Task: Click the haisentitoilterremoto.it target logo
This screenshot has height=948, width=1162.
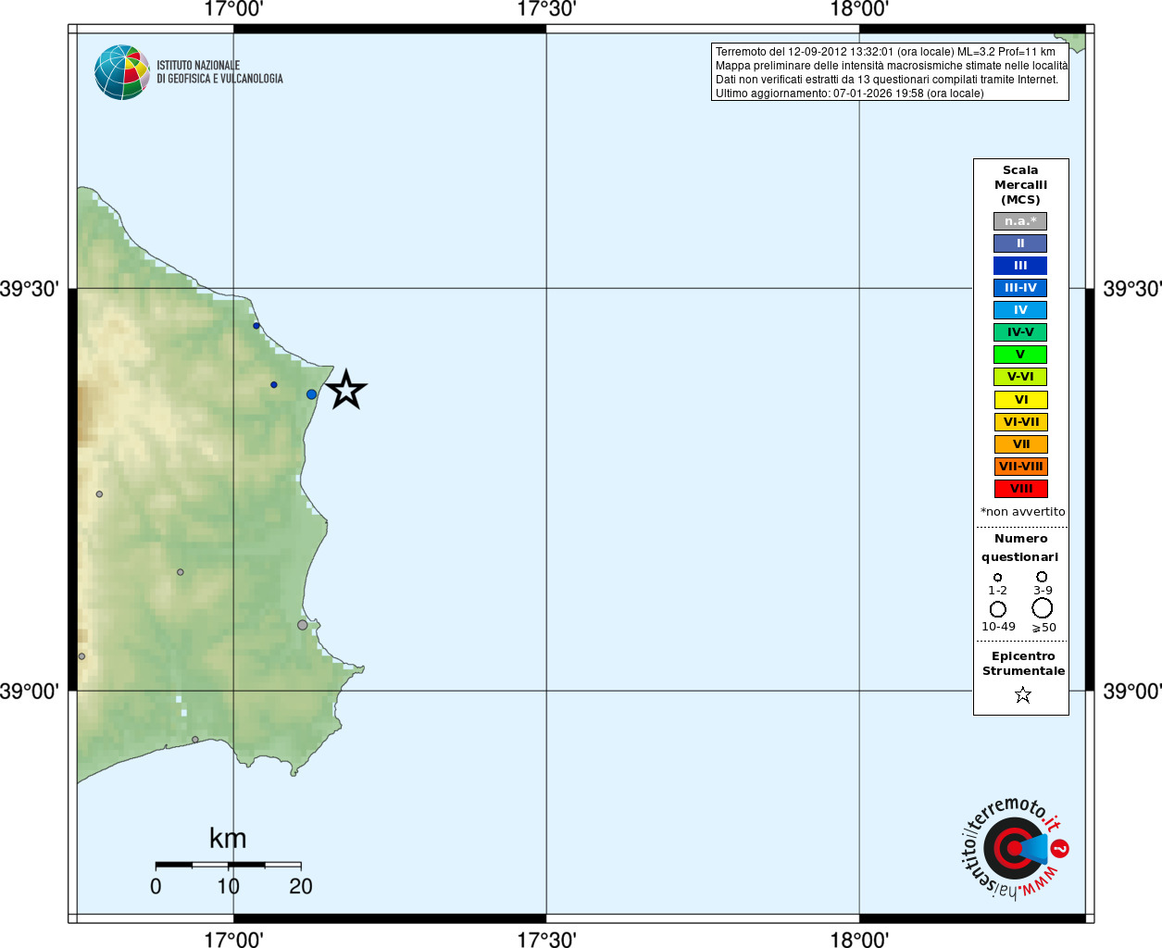Action: (1014, 848)
